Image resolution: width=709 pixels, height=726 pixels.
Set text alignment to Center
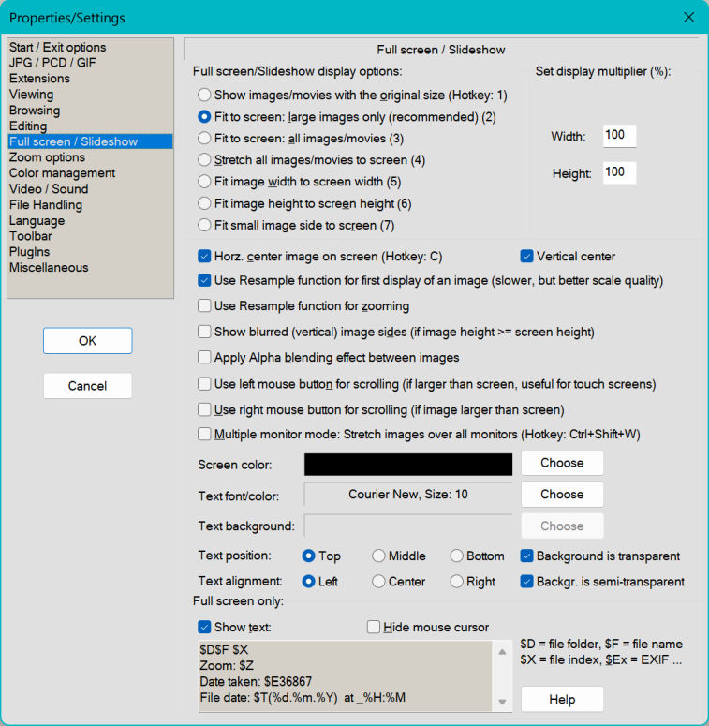click(379, 582)
